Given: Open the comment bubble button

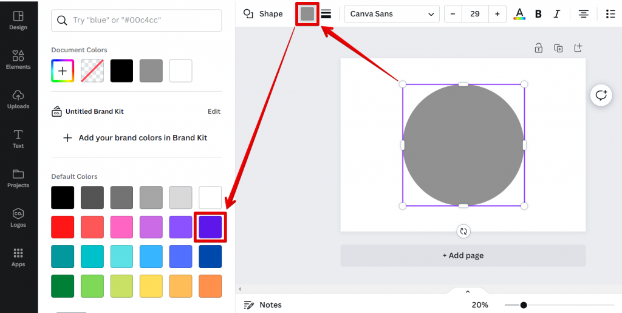Looking at the screenshot, I should point(601,95).
